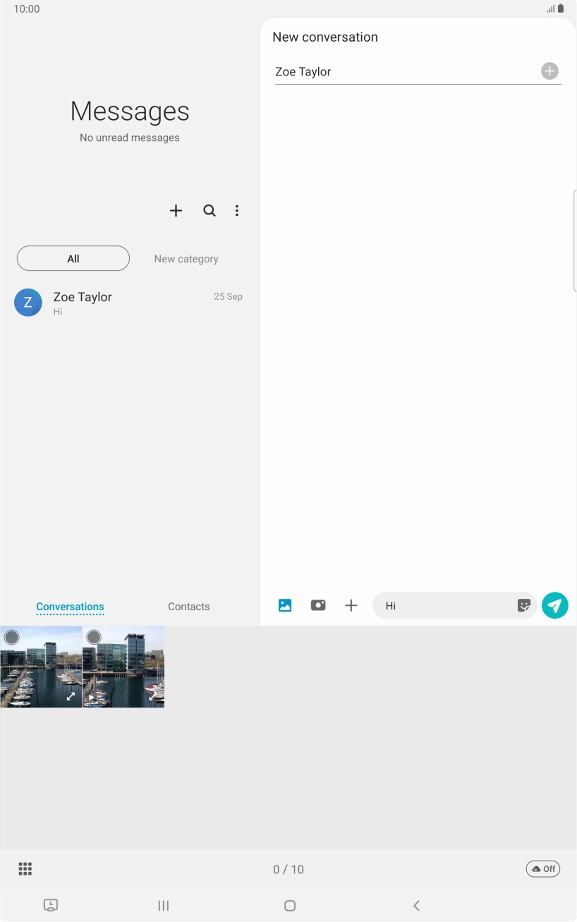Tap the search icon in Messages
This screenshot has height=922, width=577.
click(x=209, y=210)
